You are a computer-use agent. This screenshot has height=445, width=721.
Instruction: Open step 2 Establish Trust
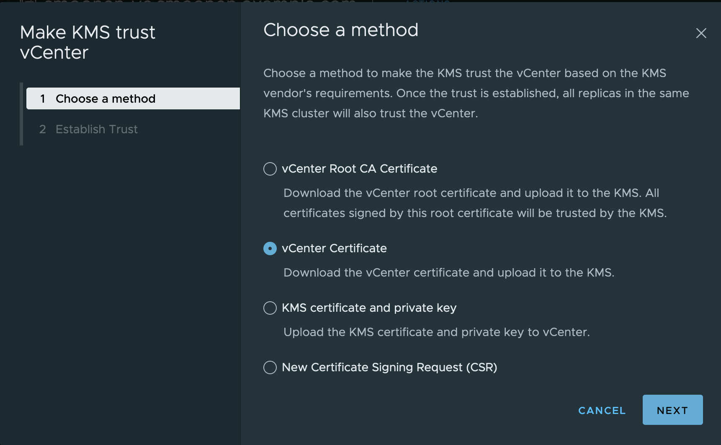click(96, 129)
